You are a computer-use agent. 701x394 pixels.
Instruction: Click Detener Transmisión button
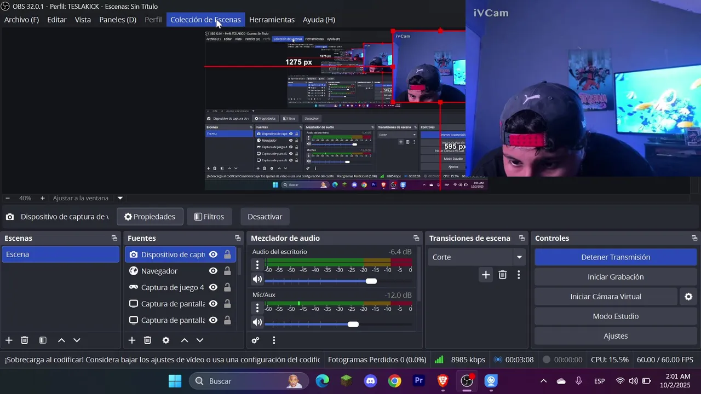616,257
